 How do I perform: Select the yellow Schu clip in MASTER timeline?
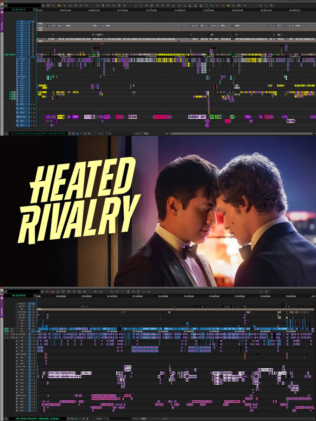pyautogui.click(x=61, y=117)
